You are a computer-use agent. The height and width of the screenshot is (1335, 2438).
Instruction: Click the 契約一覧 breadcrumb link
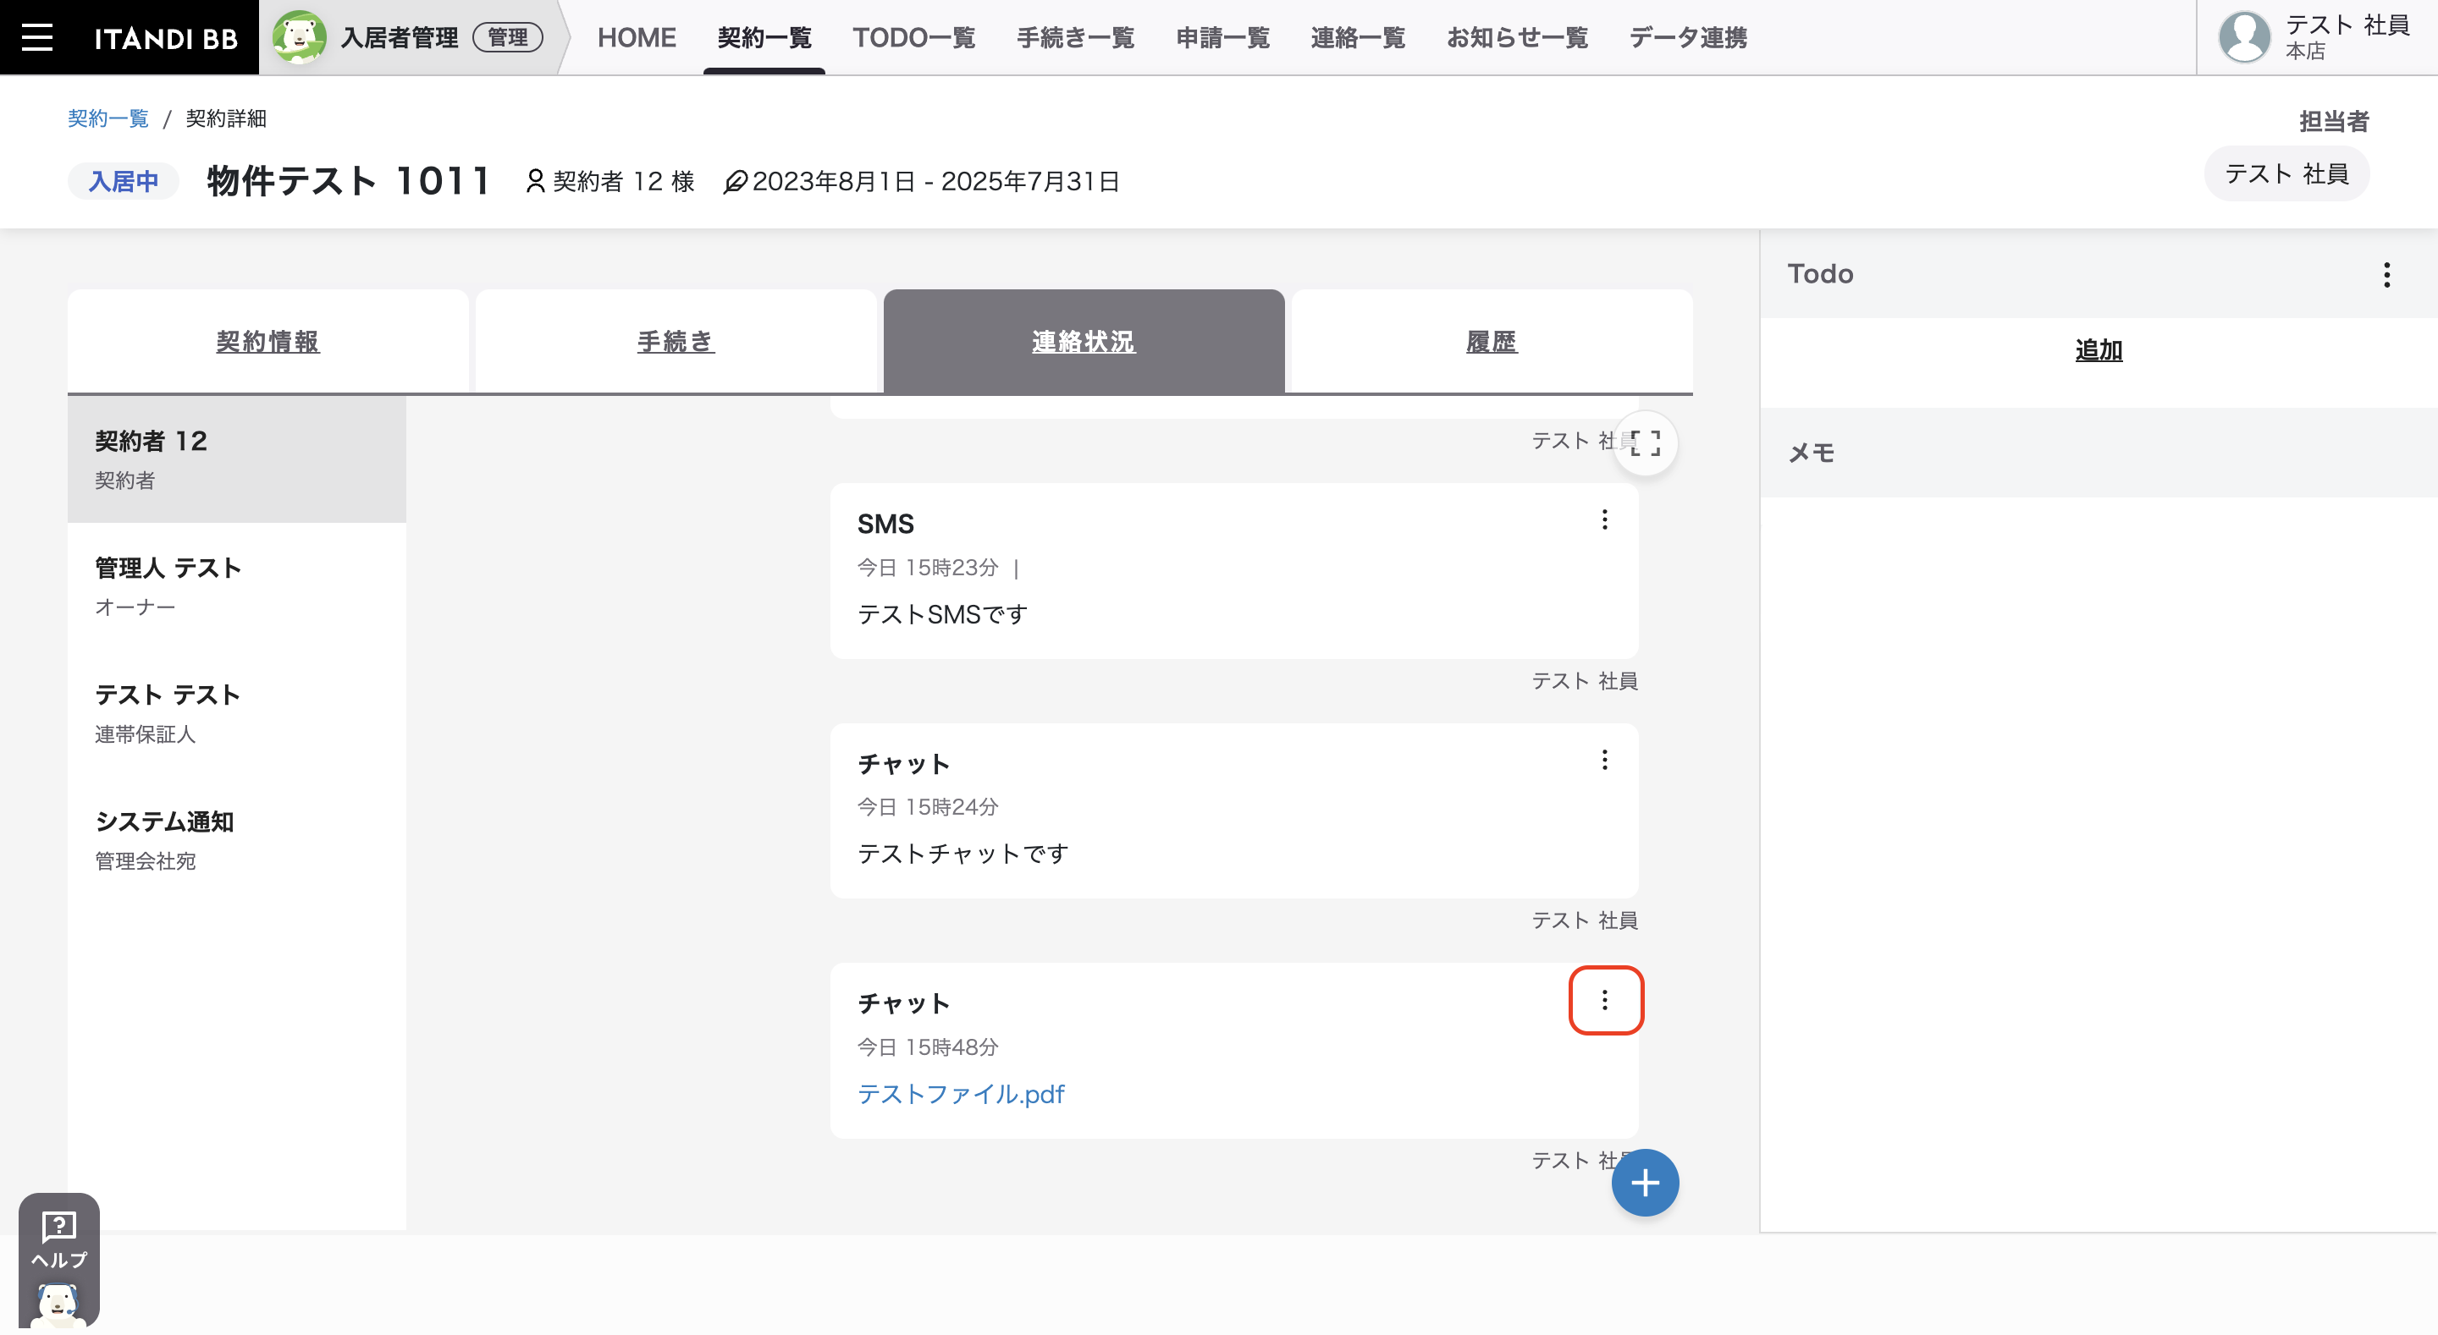coord(108,118)
